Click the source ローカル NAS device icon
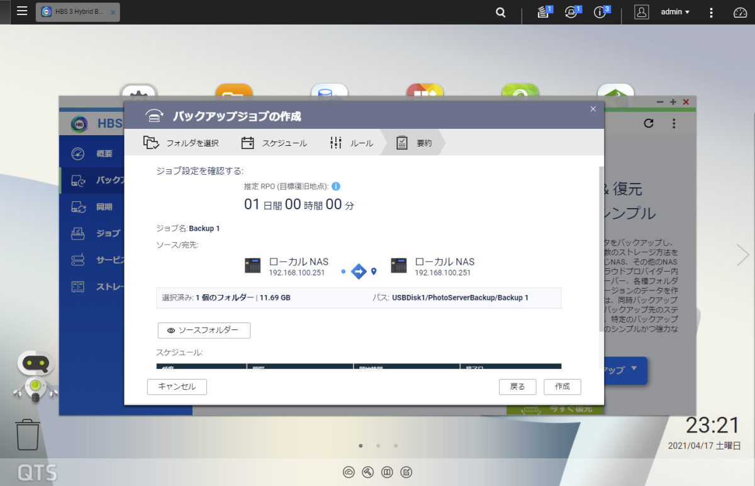The height and width of the screenshot is (486, 755). [253, 266]
